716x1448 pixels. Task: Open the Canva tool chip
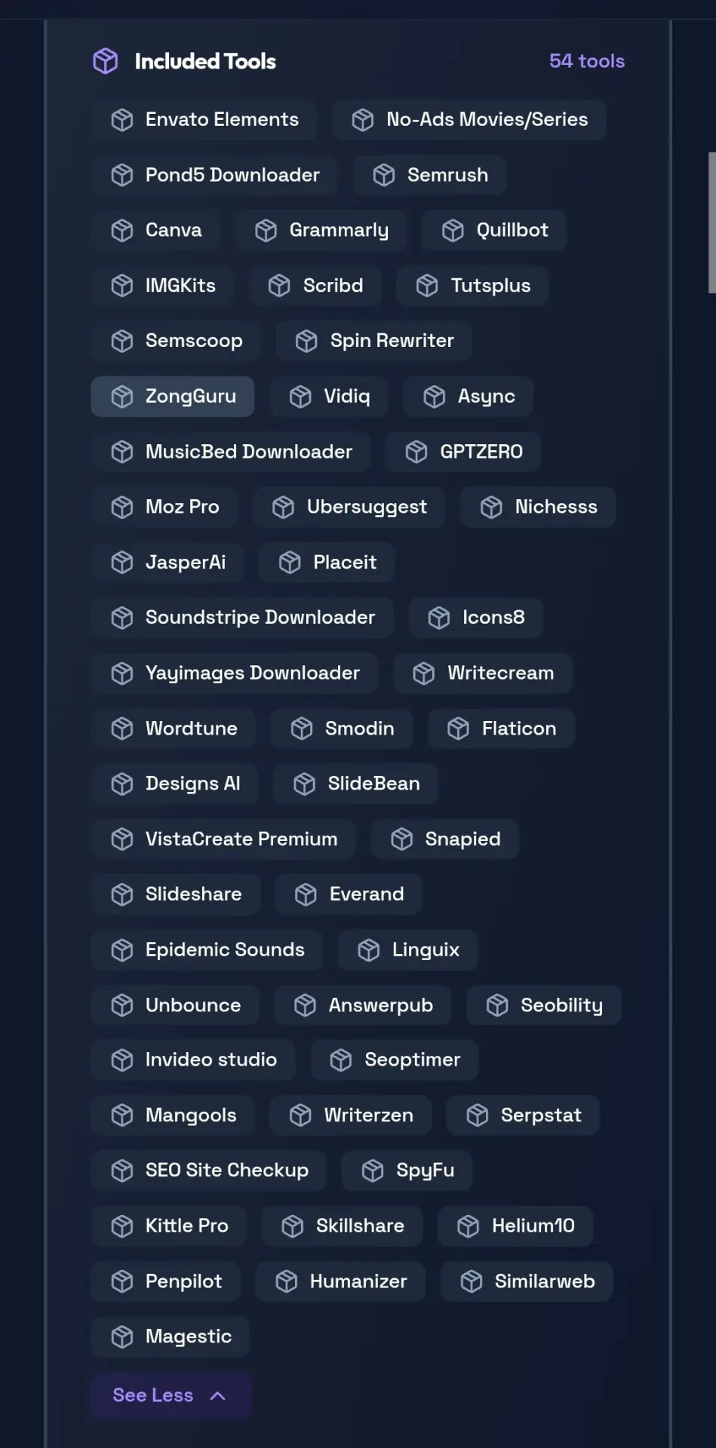pyautogui.click(x=155, y=231)
